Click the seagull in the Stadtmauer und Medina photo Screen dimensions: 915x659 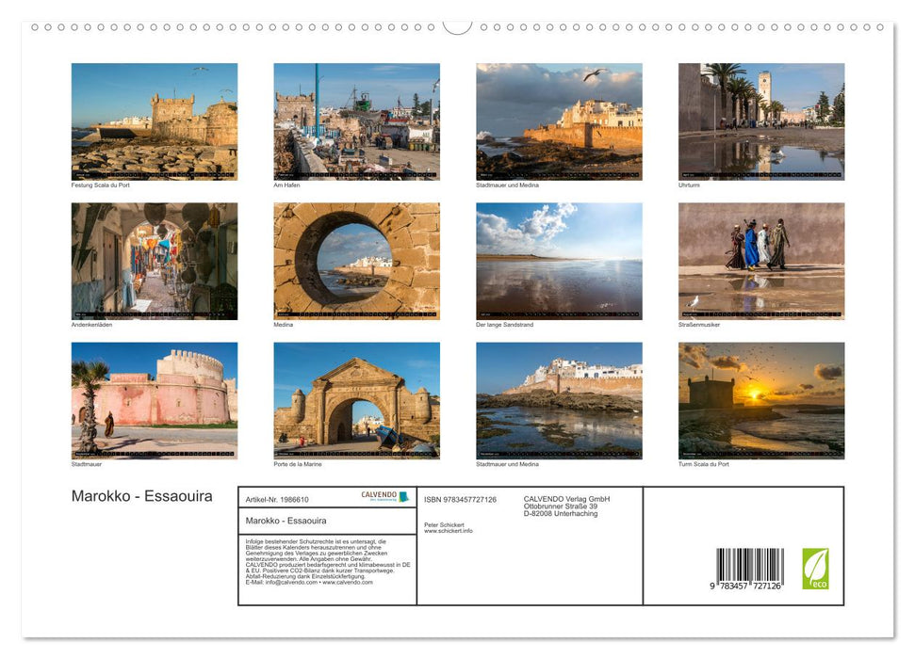[x=595, y=74]
